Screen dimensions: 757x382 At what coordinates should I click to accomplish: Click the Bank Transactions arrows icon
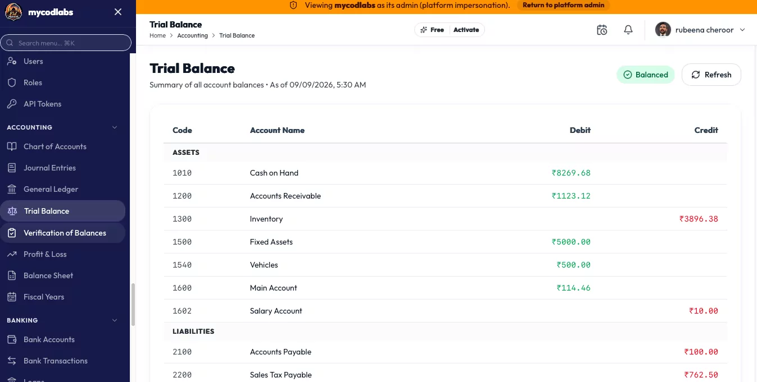12,361
